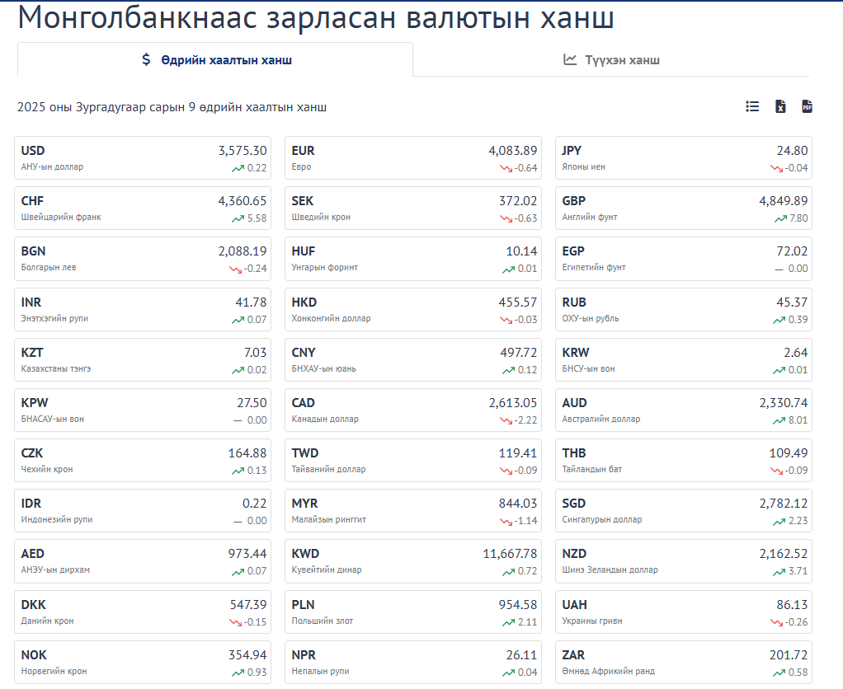
Task: Open the Түүхэн ханш tab
Action: 611,59
